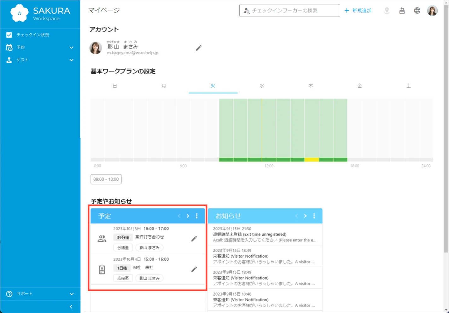Screen dimensions: 449x313
Task: Switch to the 水 weekday tab
Action: coord(262,86)
